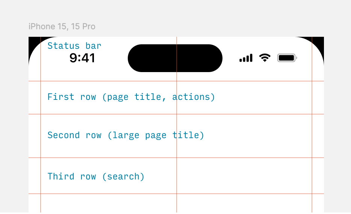Click the cellular signal bars icon
Image resolution: width=351 pixels, height=214 pixels.
click(246, 58)
